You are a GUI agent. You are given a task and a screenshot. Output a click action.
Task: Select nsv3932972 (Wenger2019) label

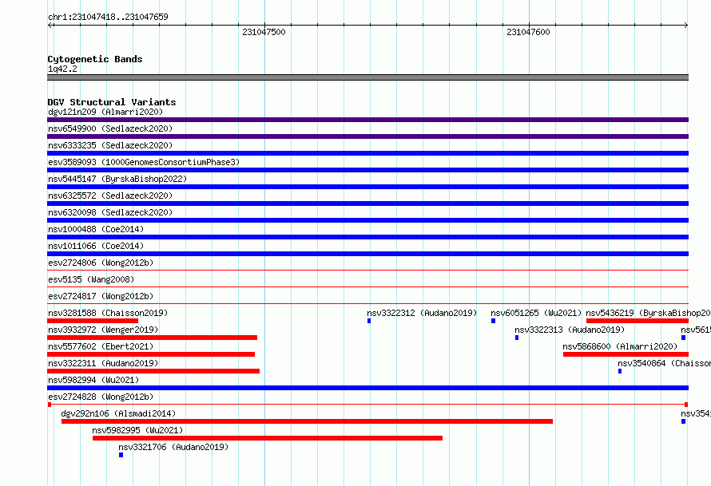click(103, 330)
